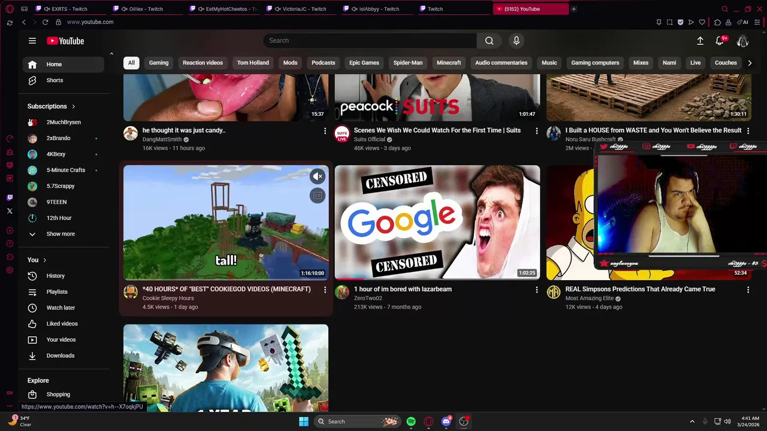Image resolution: width=767 pixels, height=431 pixels.
Task: Open options menu for the Suits video
Action: (537, 130)
